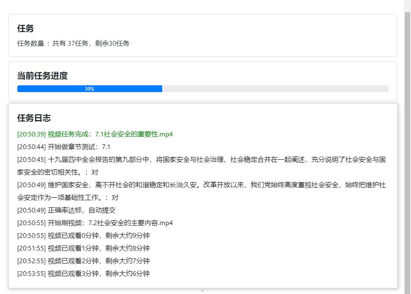Click the grey unfilled part of progress bar
The image size is (411, 294).
point(275,89)
